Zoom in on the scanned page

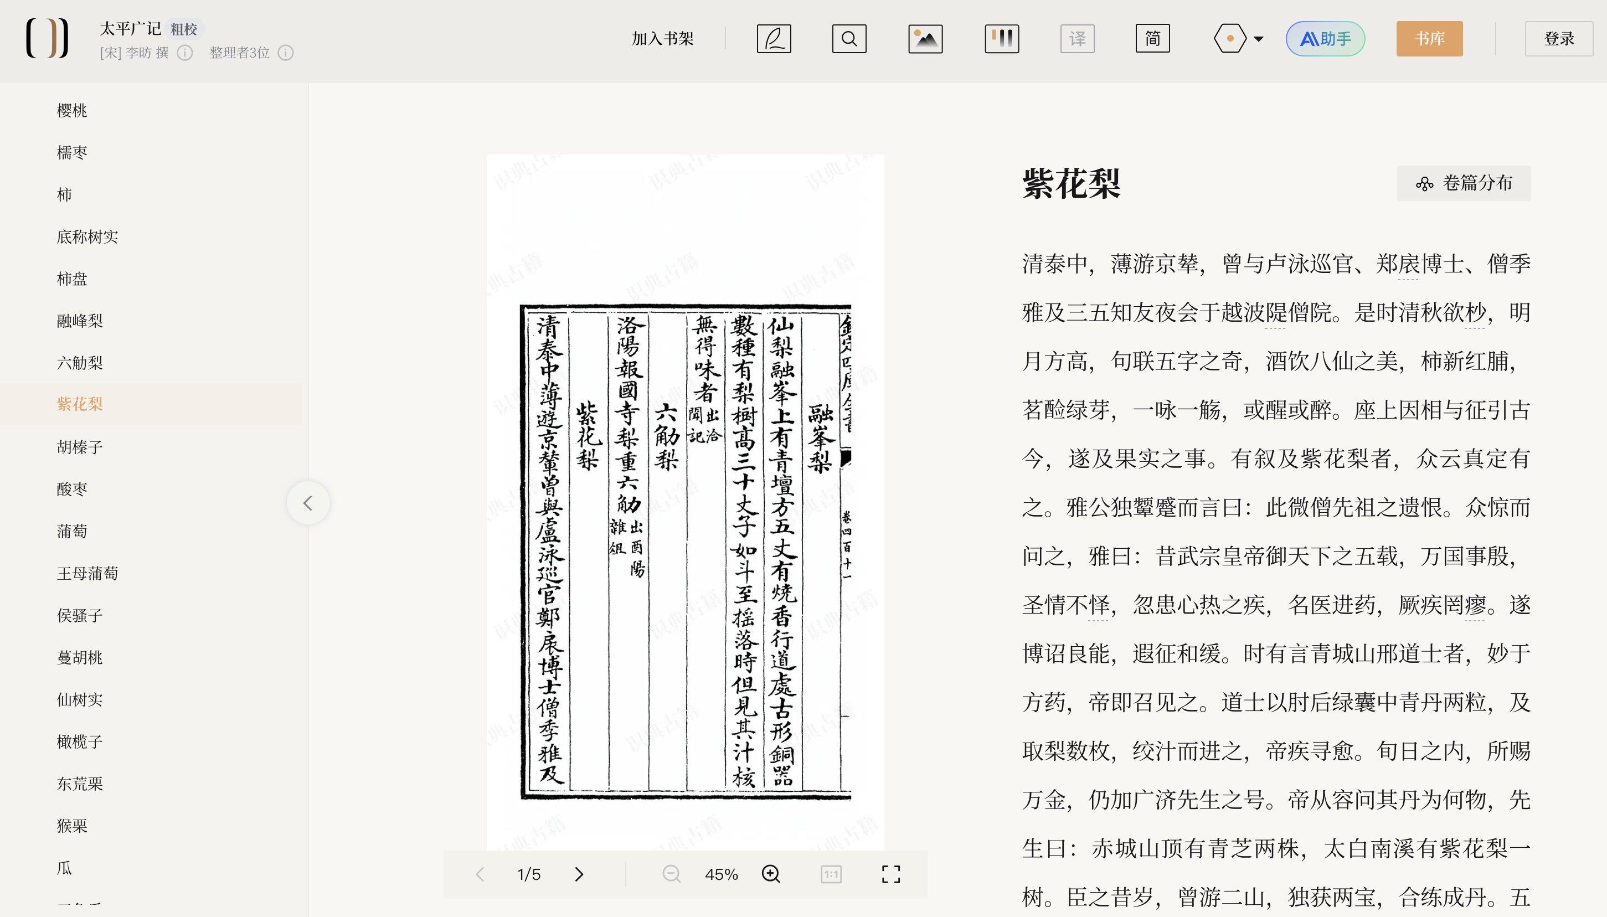[771, 874]
